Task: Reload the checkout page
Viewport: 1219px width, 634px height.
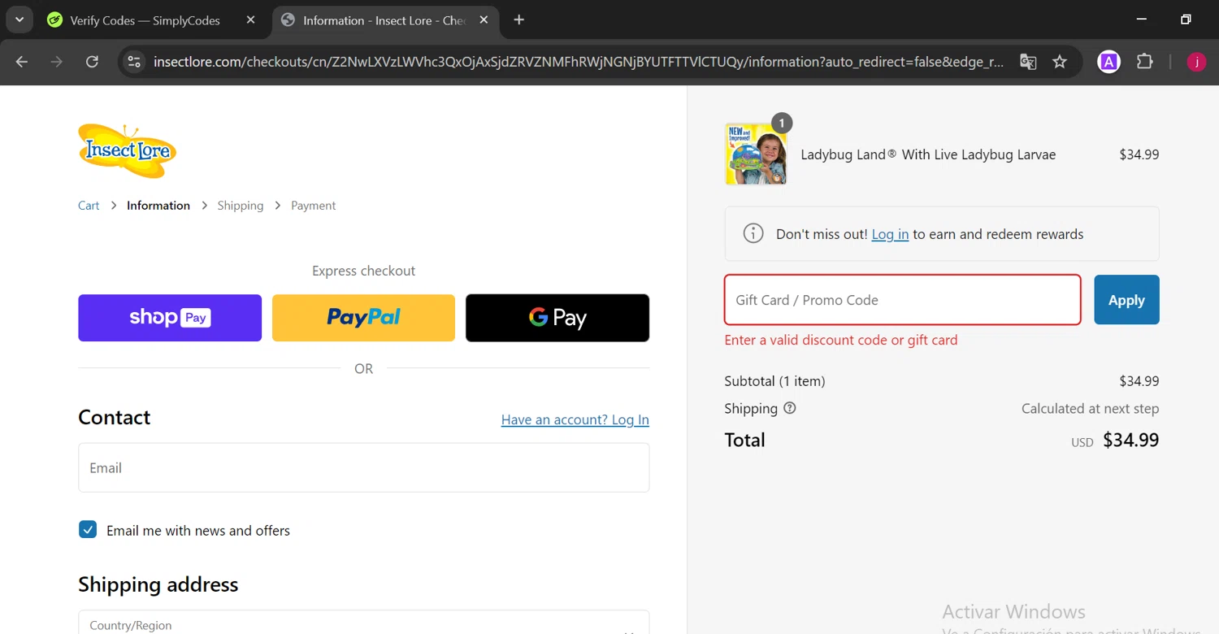Action: point(92,62)
